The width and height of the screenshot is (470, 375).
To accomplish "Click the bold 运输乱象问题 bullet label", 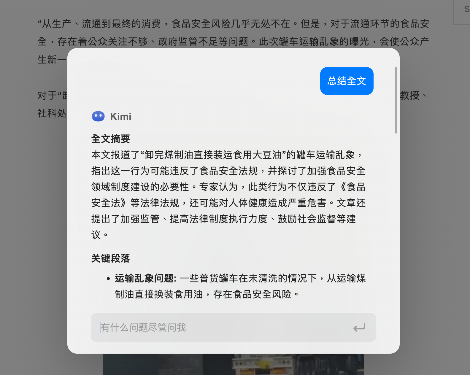I will (x=144, y=278).
